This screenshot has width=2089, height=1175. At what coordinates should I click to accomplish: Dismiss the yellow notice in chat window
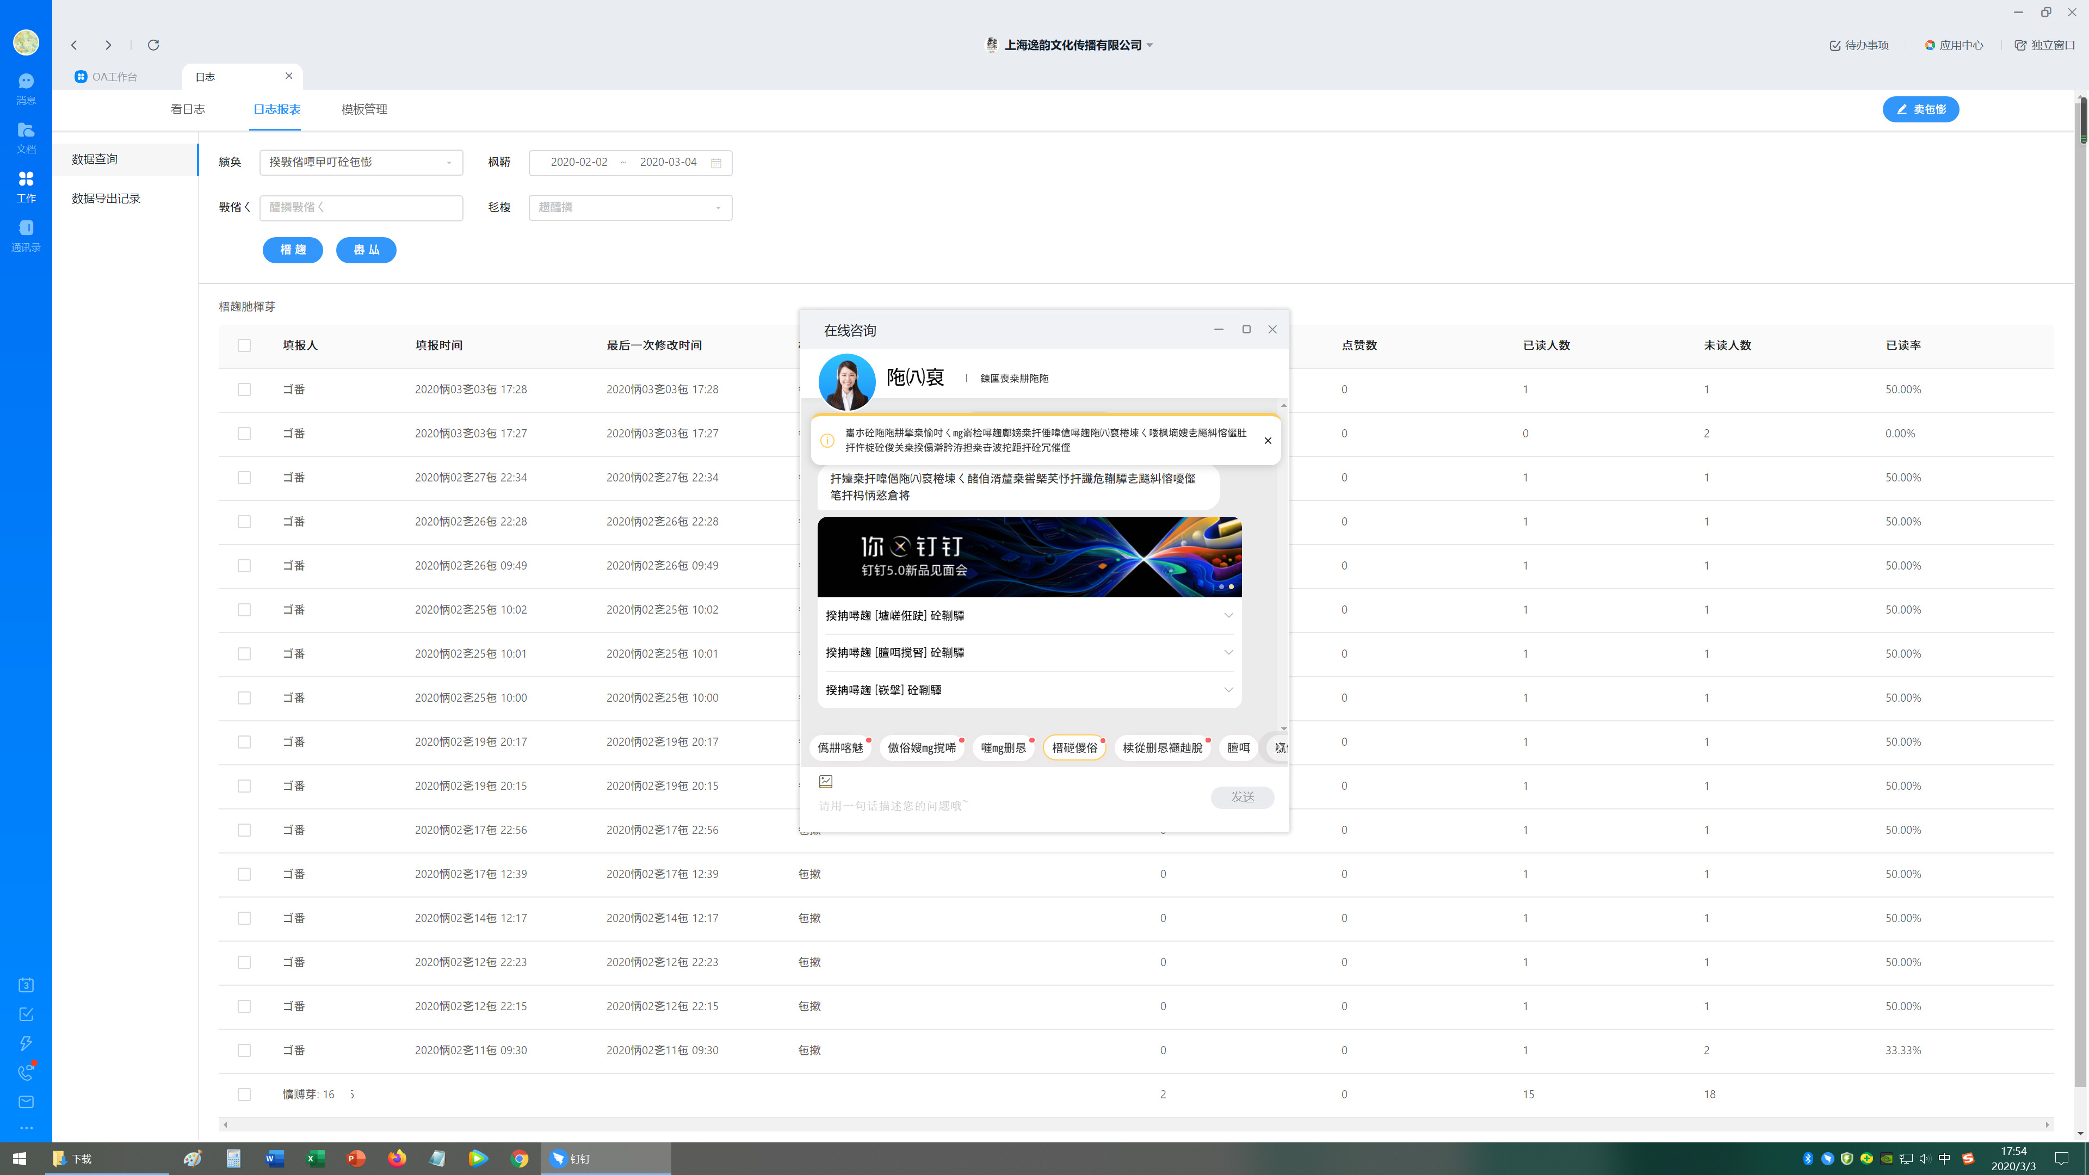(x=1268, y=440)
